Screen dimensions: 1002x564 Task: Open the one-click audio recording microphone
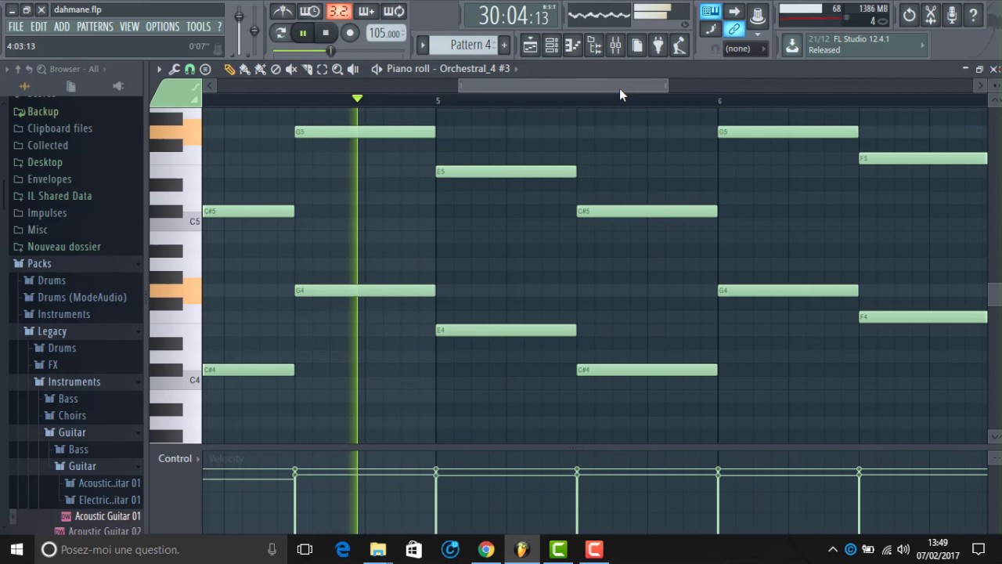click(x=952, y=14)
